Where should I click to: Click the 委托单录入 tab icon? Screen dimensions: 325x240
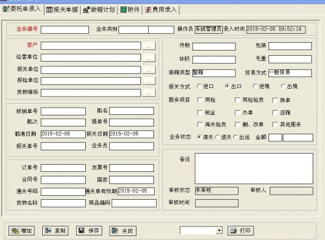coord(6,9)
